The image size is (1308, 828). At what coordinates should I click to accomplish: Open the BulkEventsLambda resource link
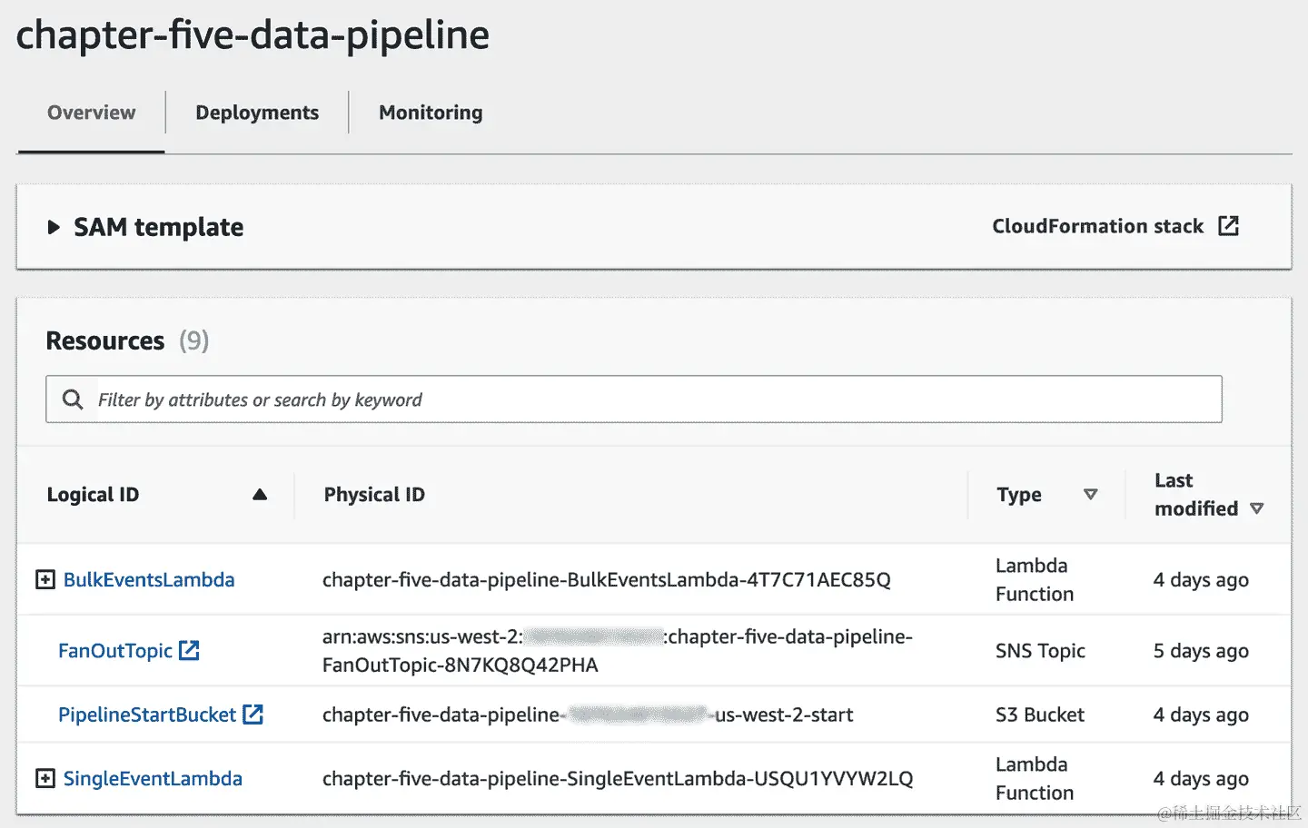[x=149, y=579]
